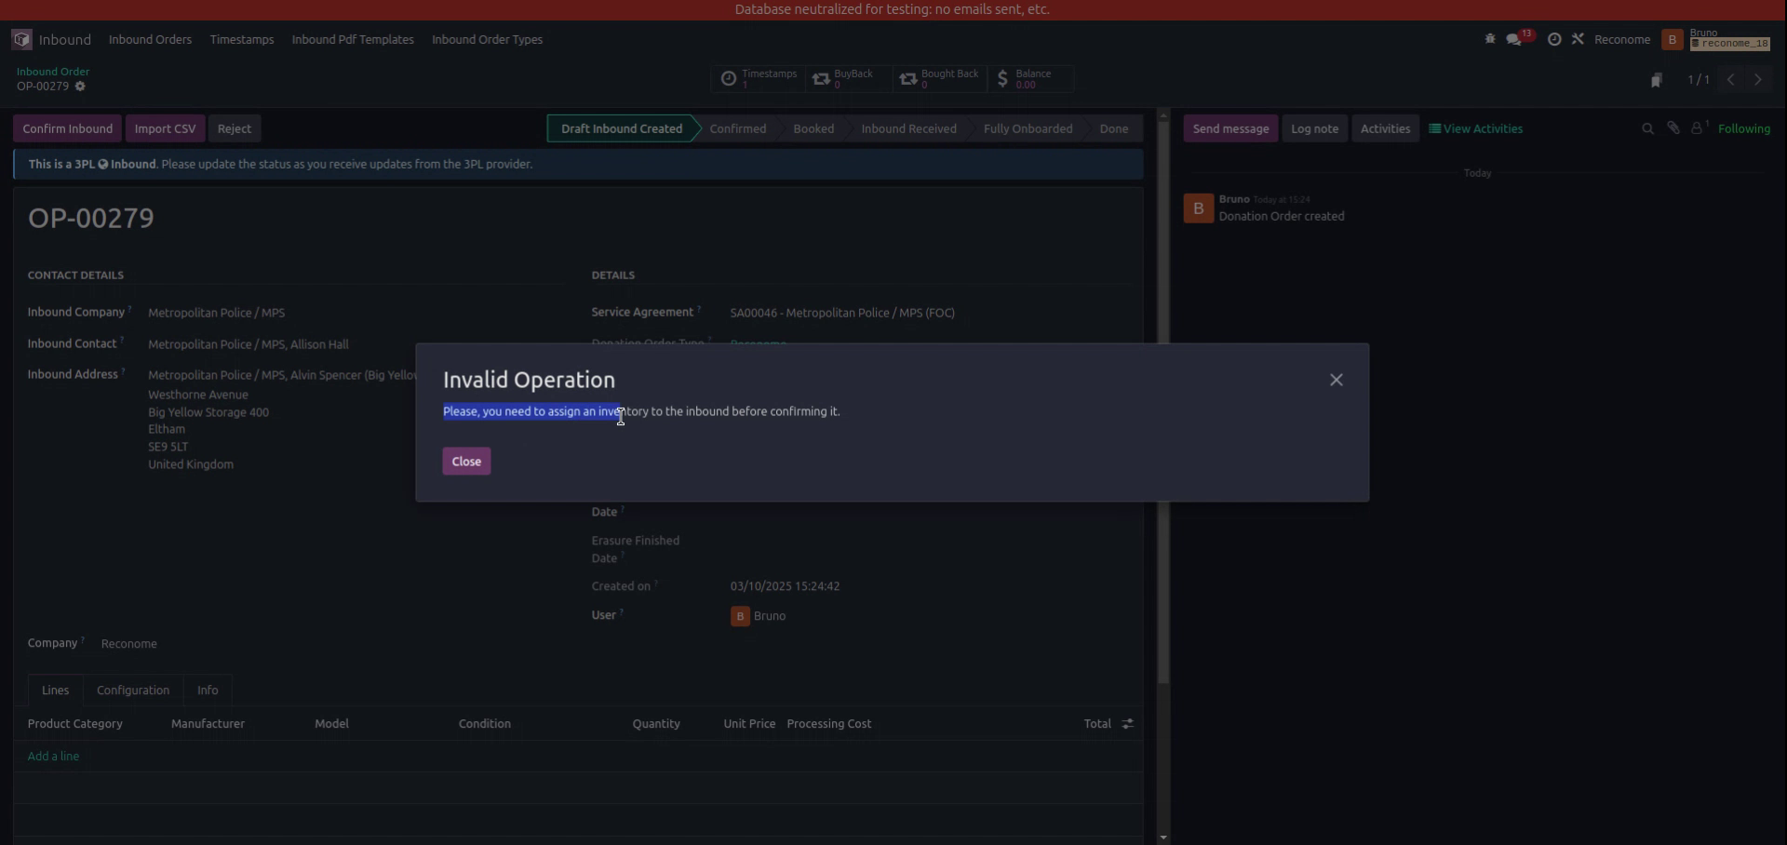Click the Confirm Inbound button
This screenshot has height=845, width=1787.
[x=66, y=127]
